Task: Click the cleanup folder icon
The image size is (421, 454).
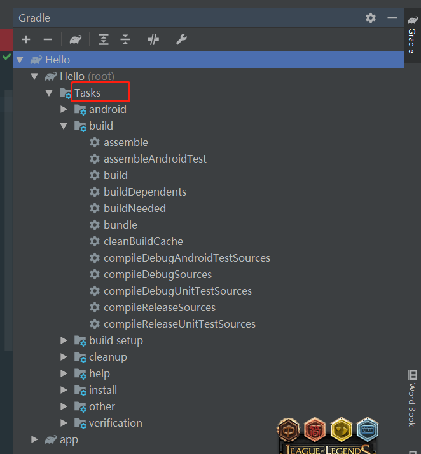Action: (x=80, y=357)
